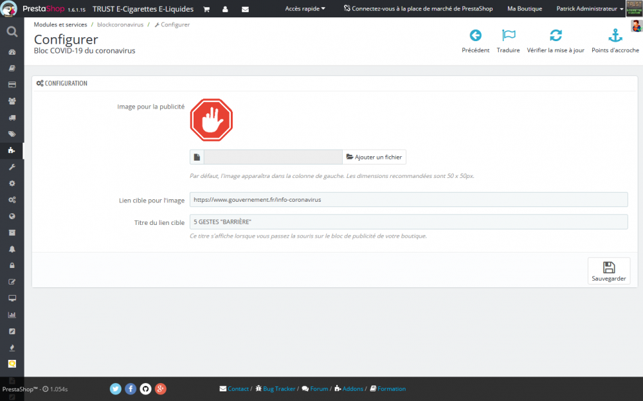
Task: Open the Contact footer link
Action: pos(234,389)
